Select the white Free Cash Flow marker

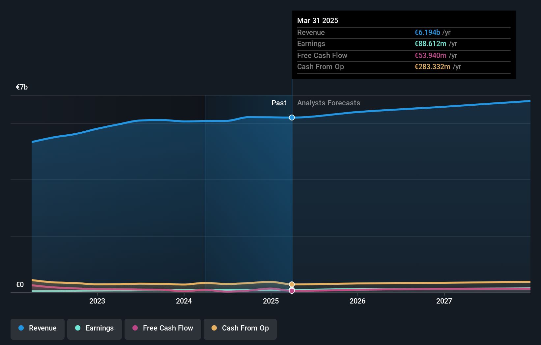(292, 291)
